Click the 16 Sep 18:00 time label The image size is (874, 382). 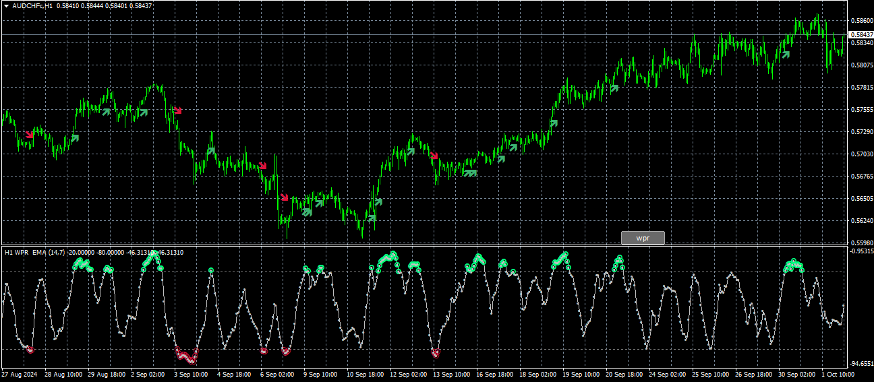[494, 374]
